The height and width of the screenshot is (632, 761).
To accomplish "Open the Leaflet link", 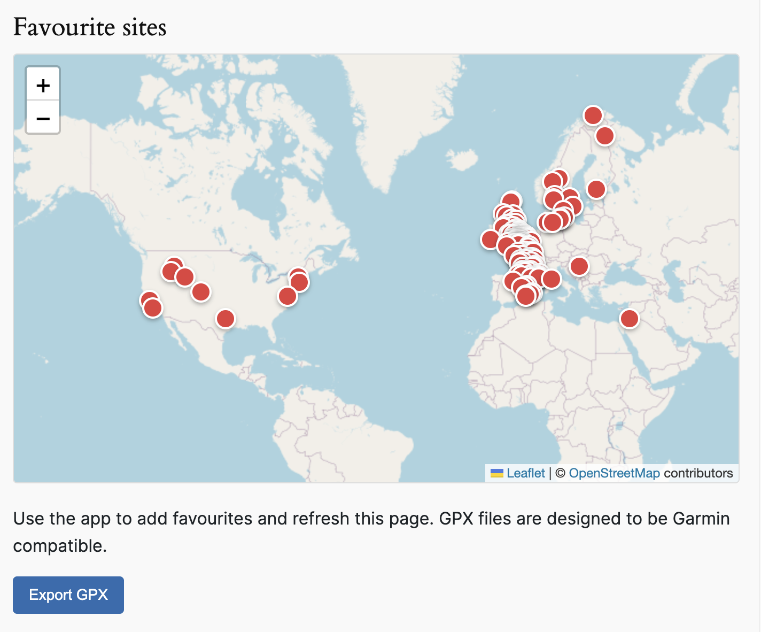I will click(x=526, y=473).
